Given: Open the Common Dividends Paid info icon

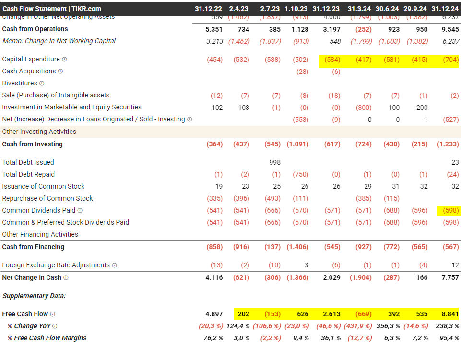Looking at the screenshot, I should (x=80, y=211).
